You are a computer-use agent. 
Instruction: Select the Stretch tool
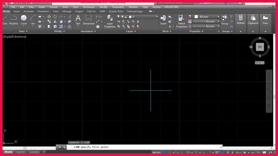click(49, 26)
